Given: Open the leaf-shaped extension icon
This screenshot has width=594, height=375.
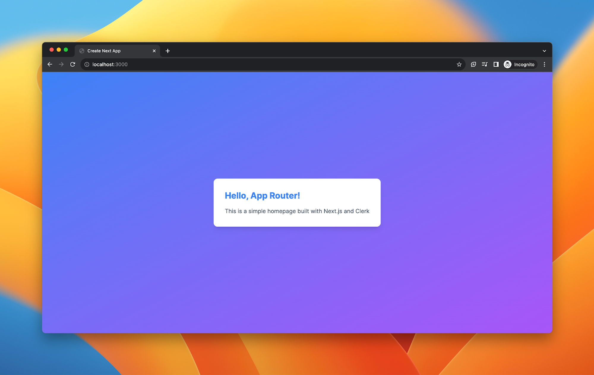Looking at the screenshot, I should [x=473, y=64].
